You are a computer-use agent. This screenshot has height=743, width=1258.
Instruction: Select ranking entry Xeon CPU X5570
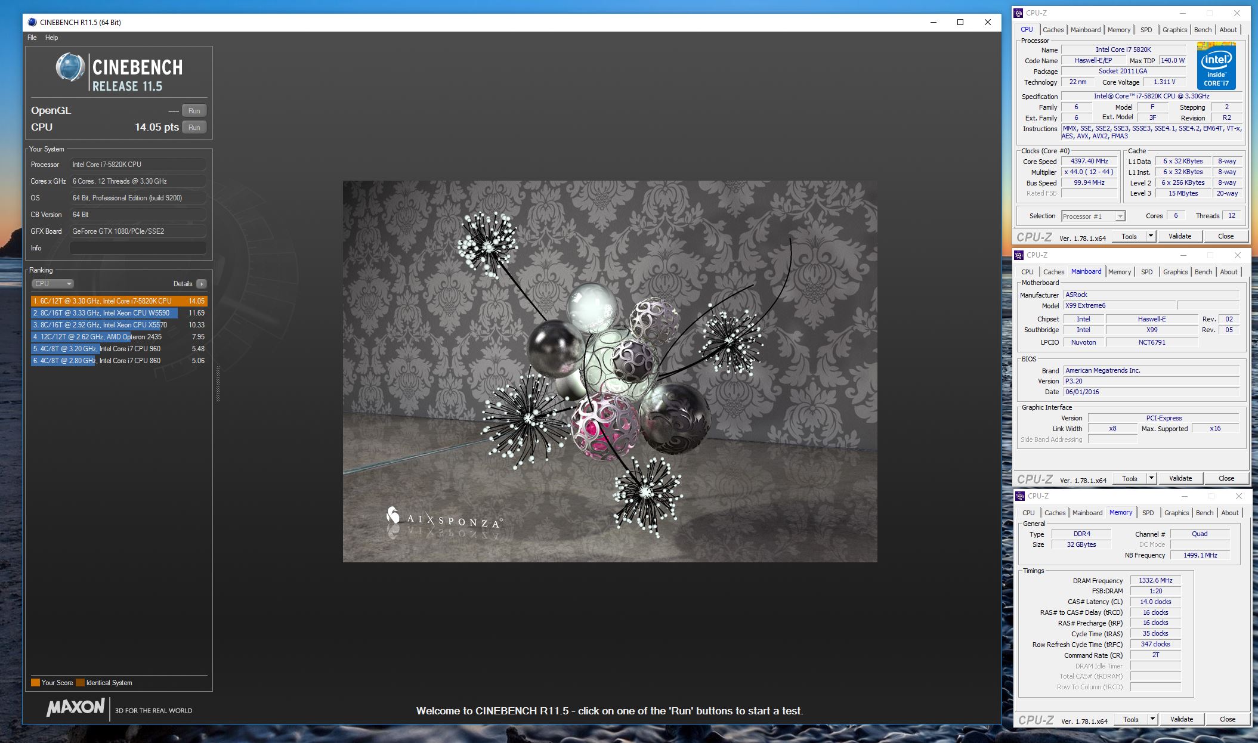(x=119, y=325)
